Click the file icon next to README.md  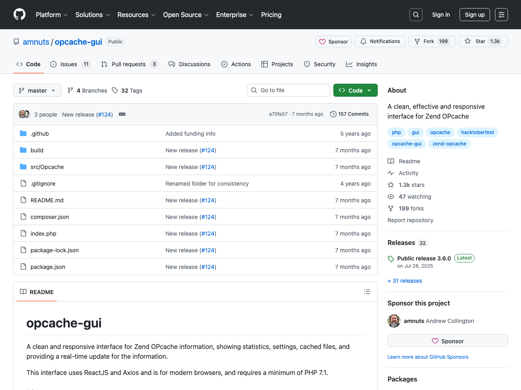point(23,200)
